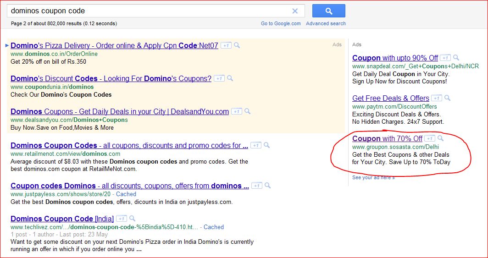Click inside the dominos coupon code search field
488x258 pixels.
pos(147,11)
